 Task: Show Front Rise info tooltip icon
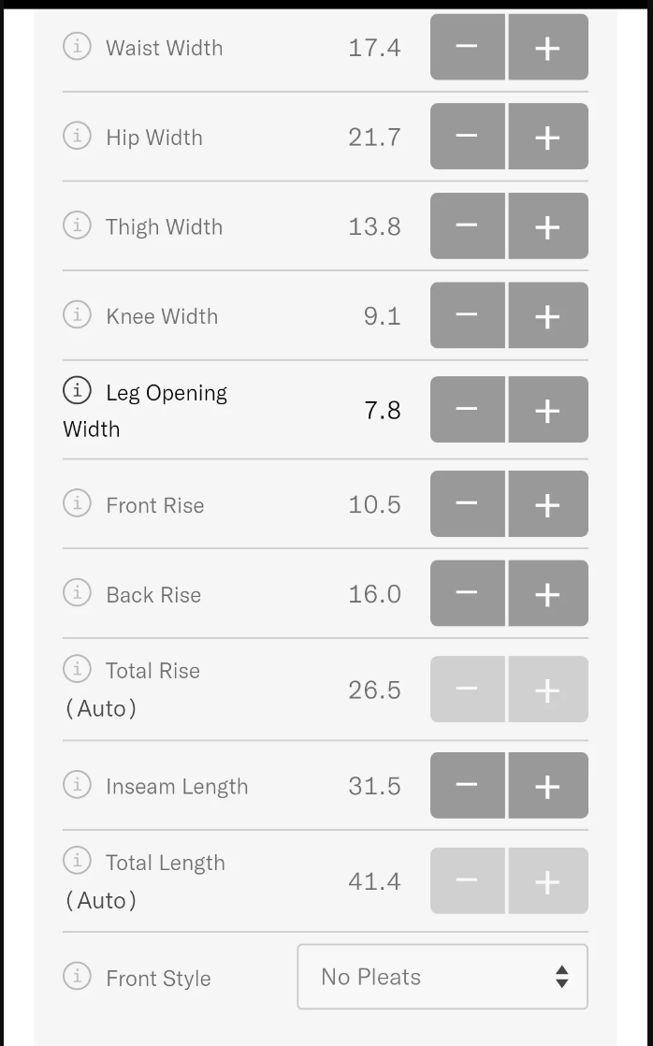pos(77,504)
